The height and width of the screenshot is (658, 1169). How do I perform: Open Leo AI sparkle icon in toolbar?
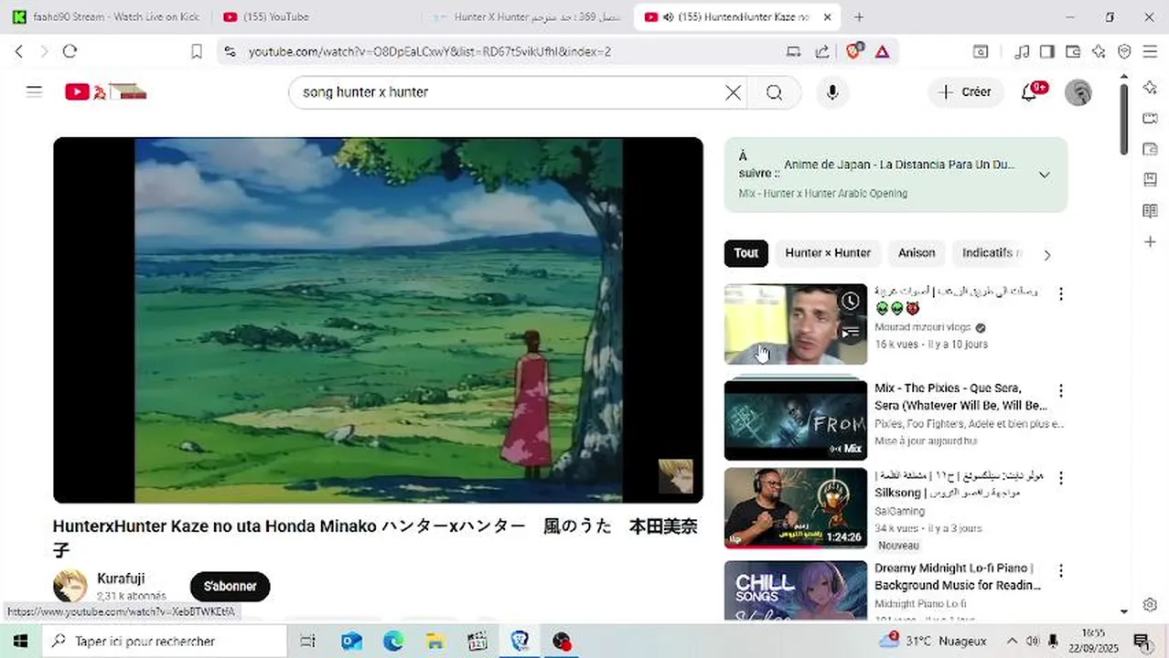pyautogui.click(x=1099, y=52)
